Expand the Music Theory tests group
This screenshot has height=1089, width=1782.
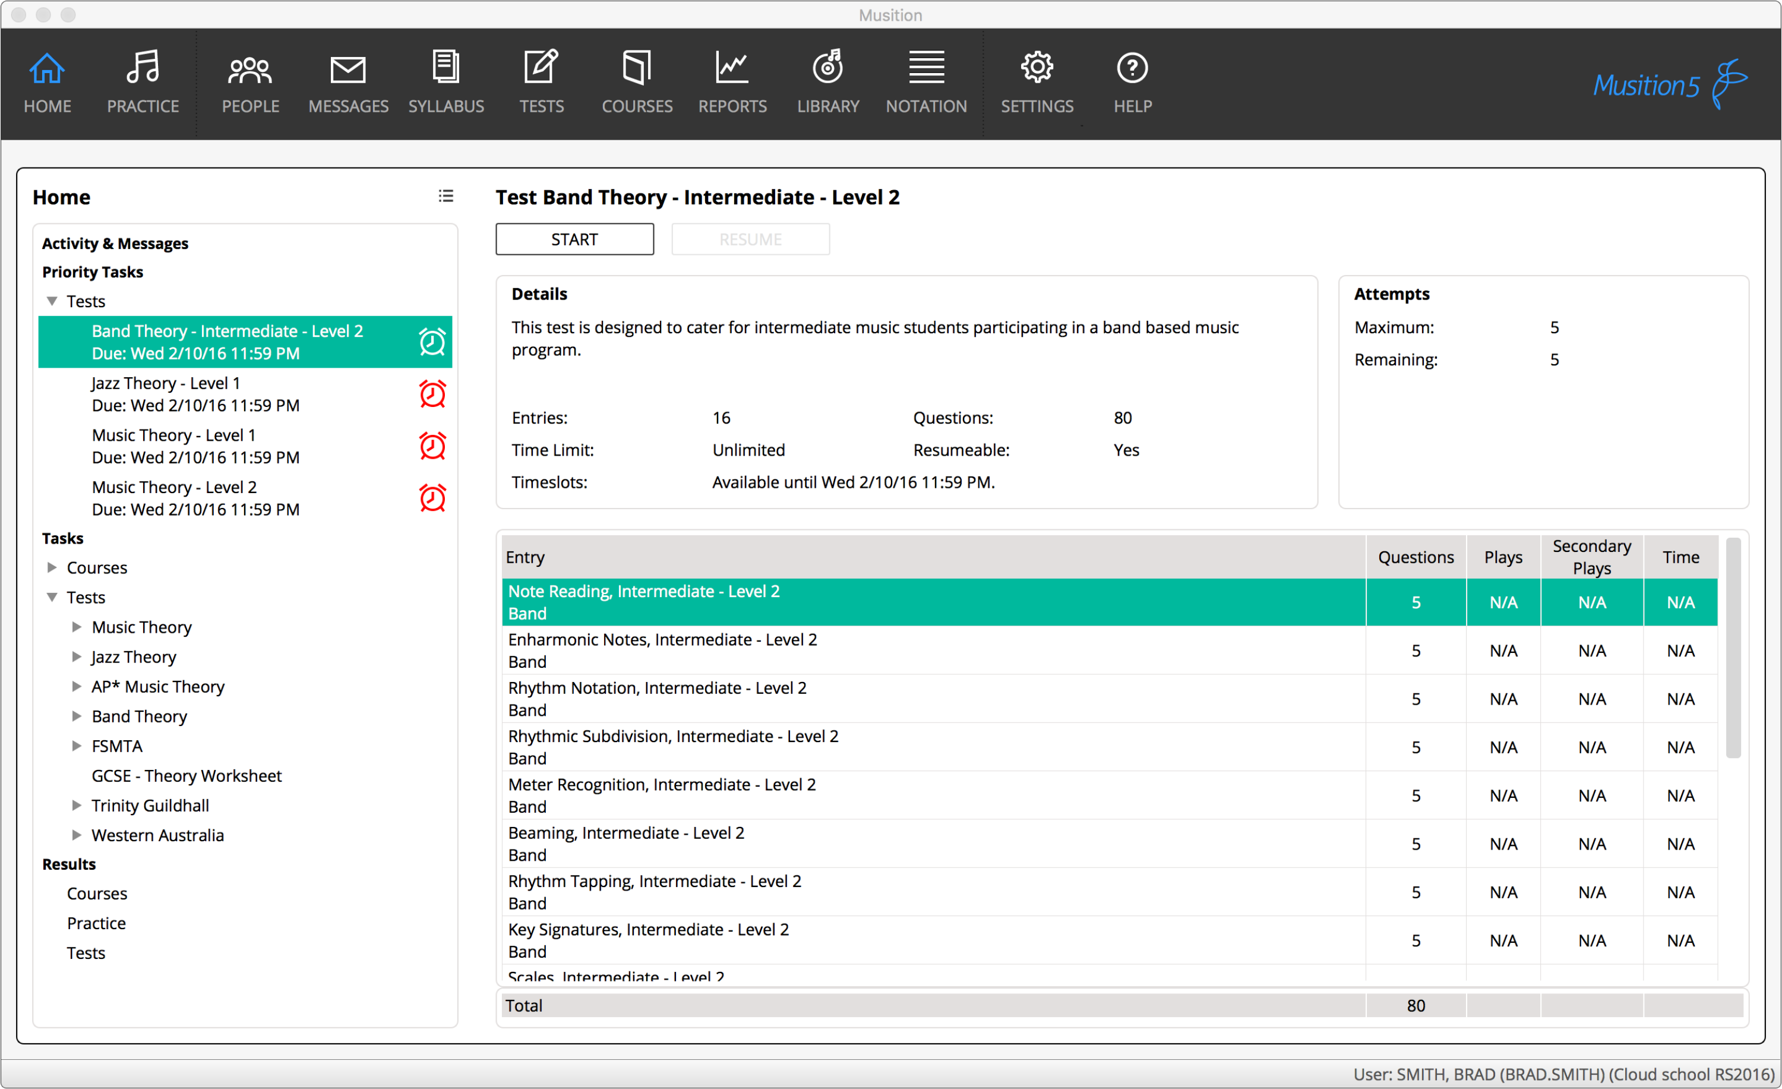[77, 627]
